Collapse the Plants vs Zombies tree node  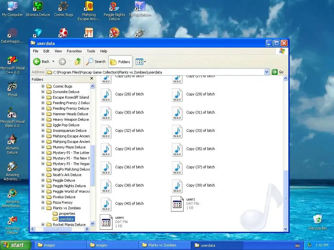tap(43, 208)
